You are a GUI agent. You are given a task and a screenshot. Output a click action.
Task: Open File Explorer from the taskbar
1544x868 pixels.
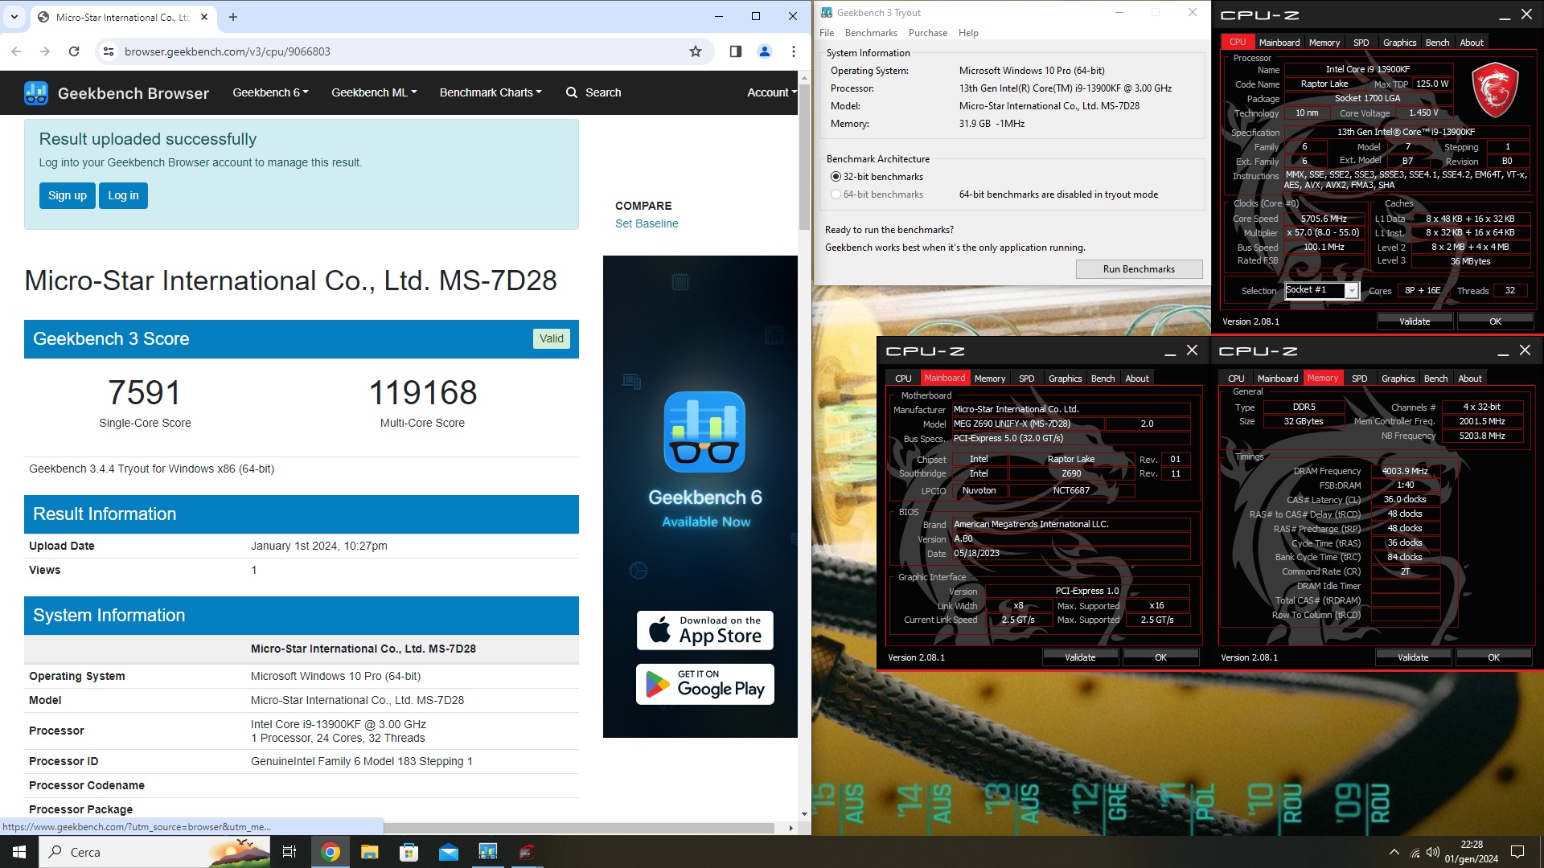coord(369,852)
